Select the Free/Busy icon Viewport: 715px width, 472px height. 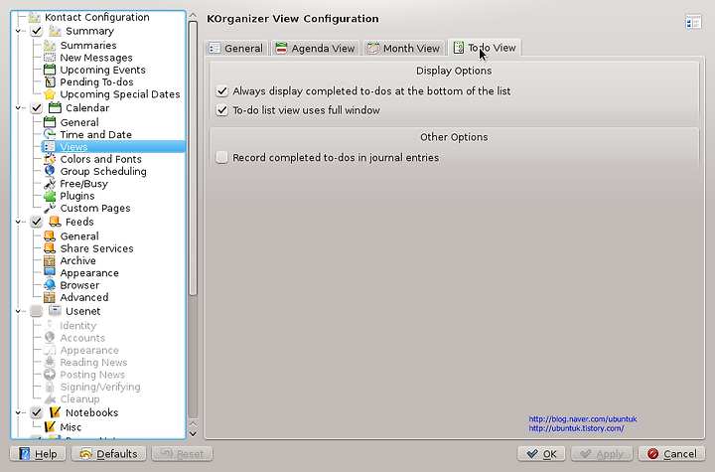click(50, 184)
